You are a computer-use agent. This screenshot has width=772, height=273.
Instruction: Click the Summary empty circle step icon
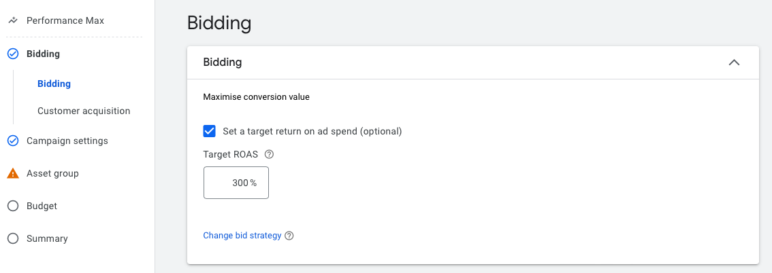click(x=14, y=238)
